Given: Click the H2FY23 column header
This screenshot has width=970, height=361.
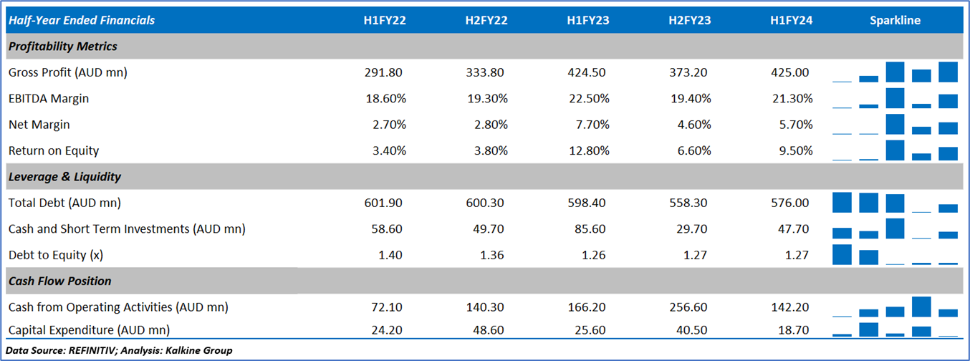Looking at the screenshot, I should click(x=690, y=21).
